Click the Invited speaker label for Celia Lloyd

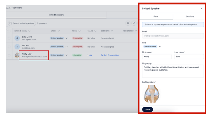coord(57,38)
